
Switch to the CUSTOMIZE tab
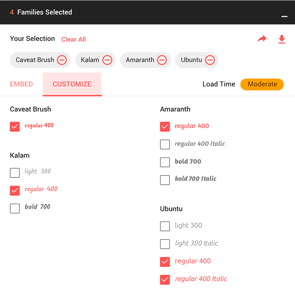click(x=72, y=84)
